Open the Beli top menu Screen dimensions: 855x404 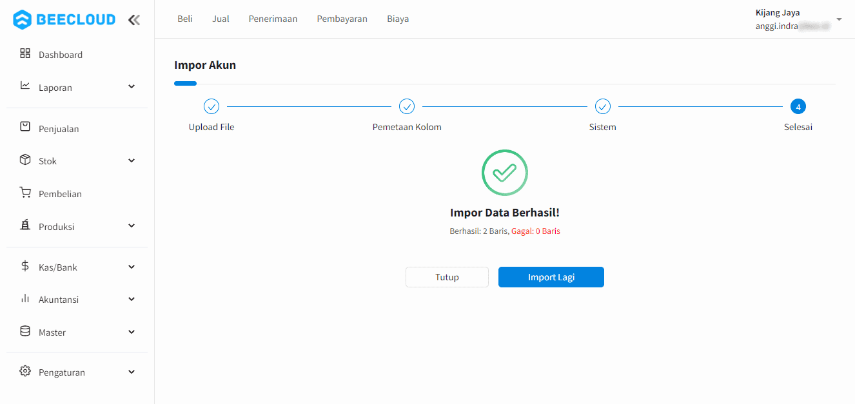[x=185, y=19]
